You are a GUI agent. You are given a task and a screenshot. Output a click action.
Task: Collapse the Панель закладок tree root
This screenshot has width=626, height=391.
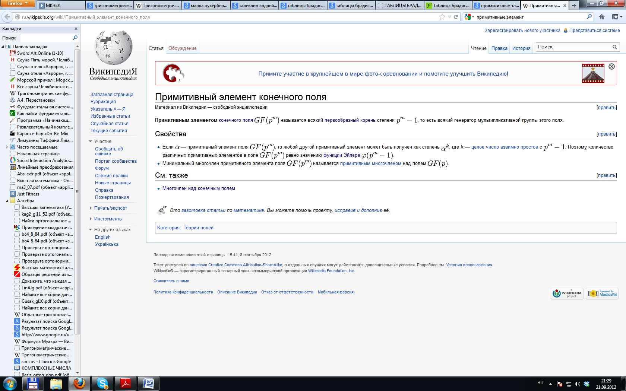(3, 47)
